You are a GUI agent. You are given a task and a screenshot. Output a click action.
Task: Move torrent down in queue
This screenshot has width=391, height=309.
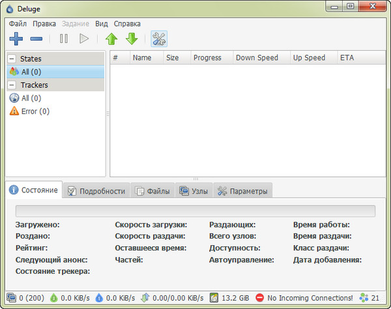coord(132,38)
